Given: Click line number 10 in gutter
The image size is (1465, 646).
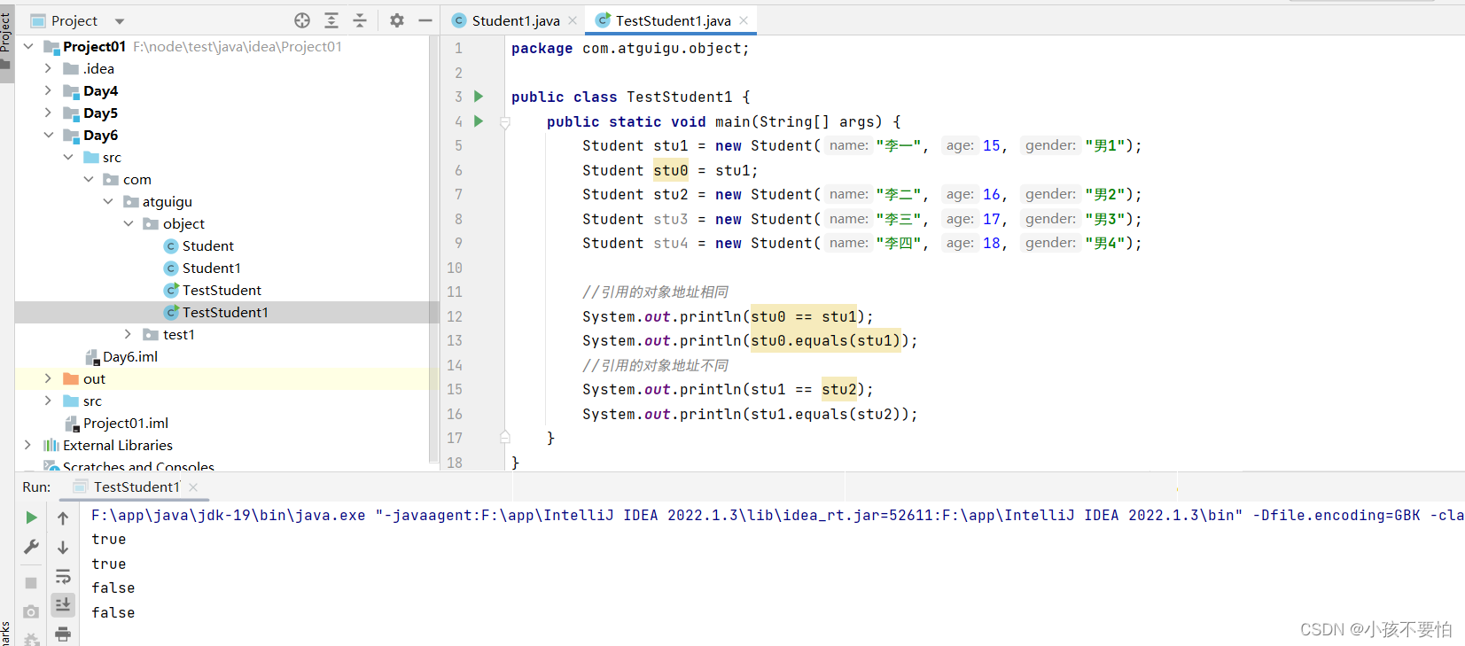Looking at the screenshot, I should 455,268.
